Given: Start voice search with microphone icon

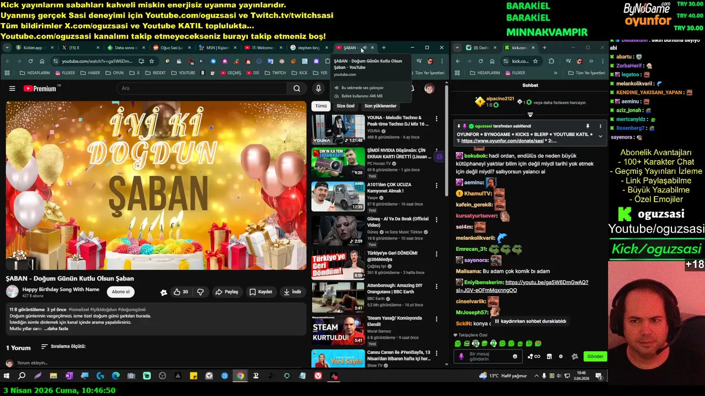Looking at the screenshot, I should point(318,89).
